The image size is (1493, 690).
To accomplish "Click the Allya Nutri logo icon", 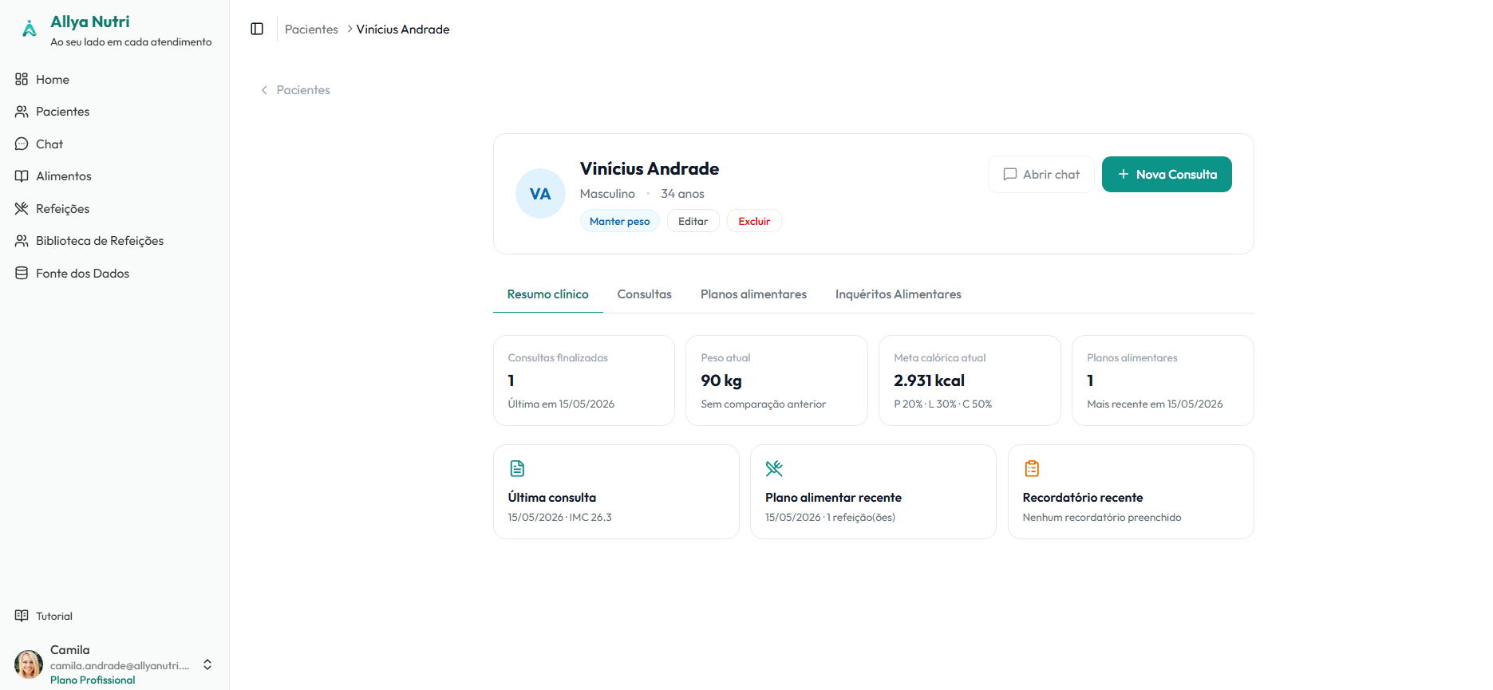I will tap(30, 30).
